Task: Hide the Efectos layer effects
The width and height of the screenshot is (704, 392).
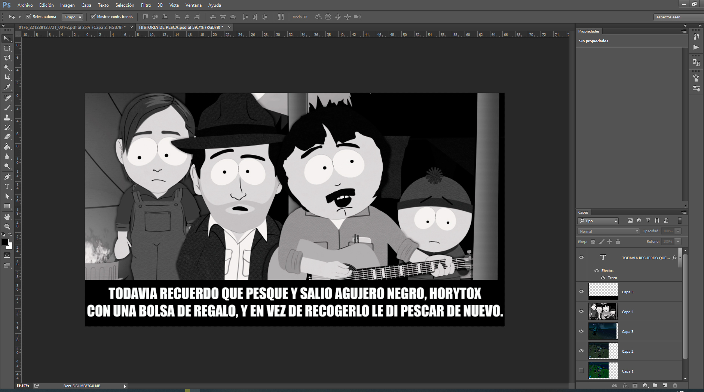Action: [597, 270]
